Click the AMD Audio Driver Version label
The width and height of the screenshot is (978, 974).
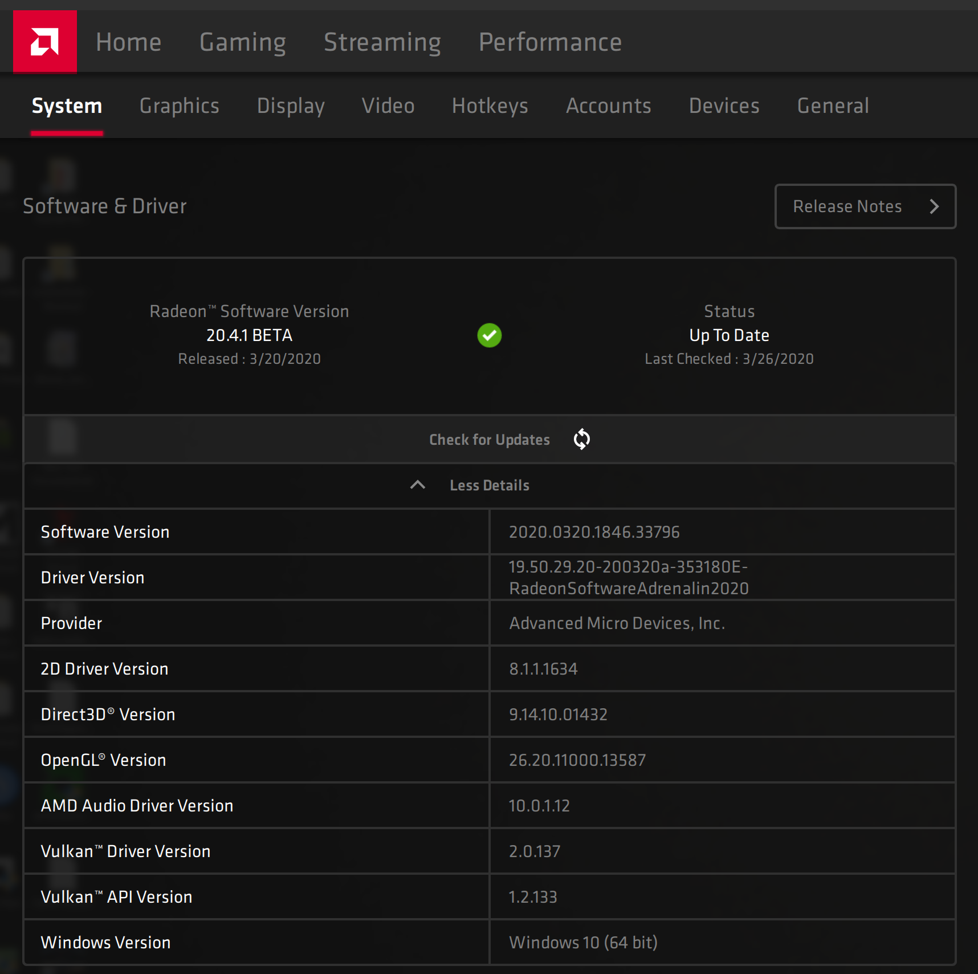pyautogui.click(x=137, y=806)
